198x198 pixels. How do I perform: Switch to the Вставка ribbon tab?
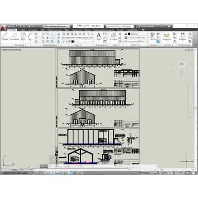22,30
